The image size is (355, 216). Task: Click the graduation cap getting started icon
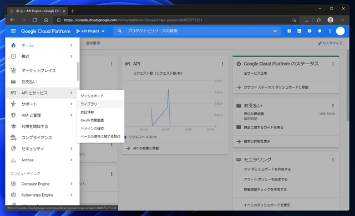[13, 126]
